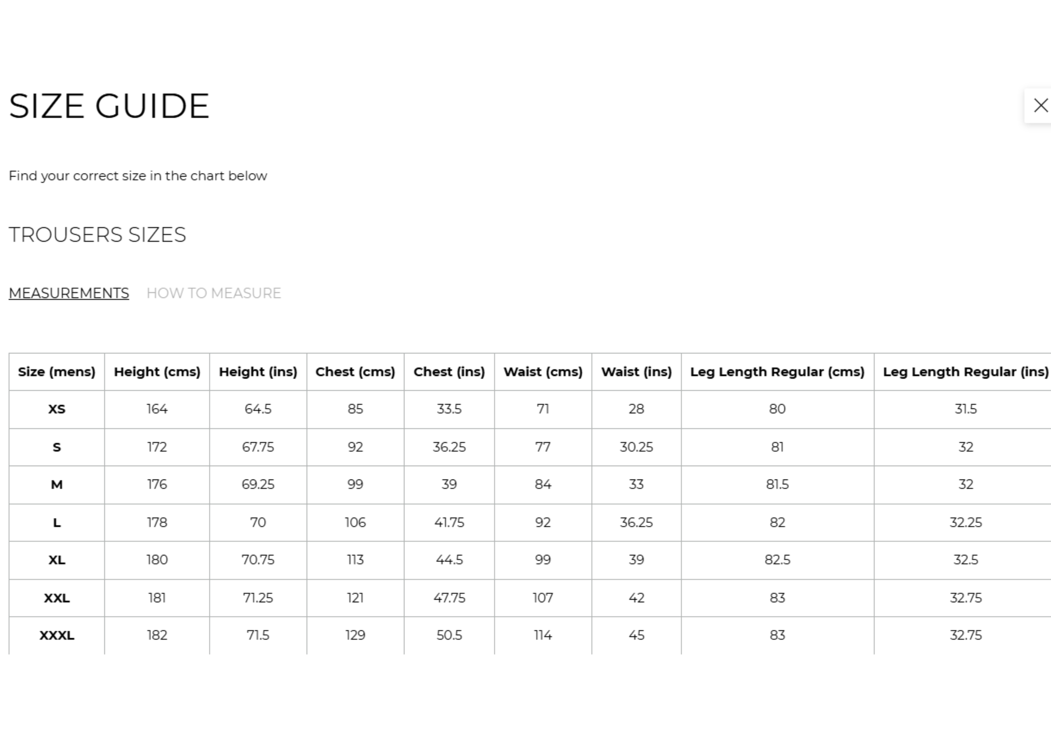Select the MEASUREMENTS tab

[x=69, y=293]
